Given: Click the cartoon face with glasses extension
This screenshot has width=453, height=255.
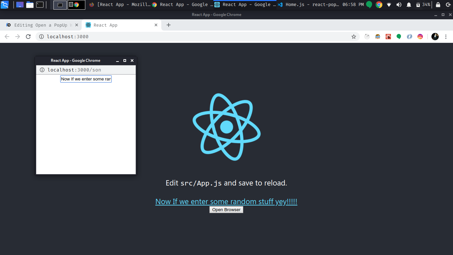Looking at the screenshot, I should (378, 37).
